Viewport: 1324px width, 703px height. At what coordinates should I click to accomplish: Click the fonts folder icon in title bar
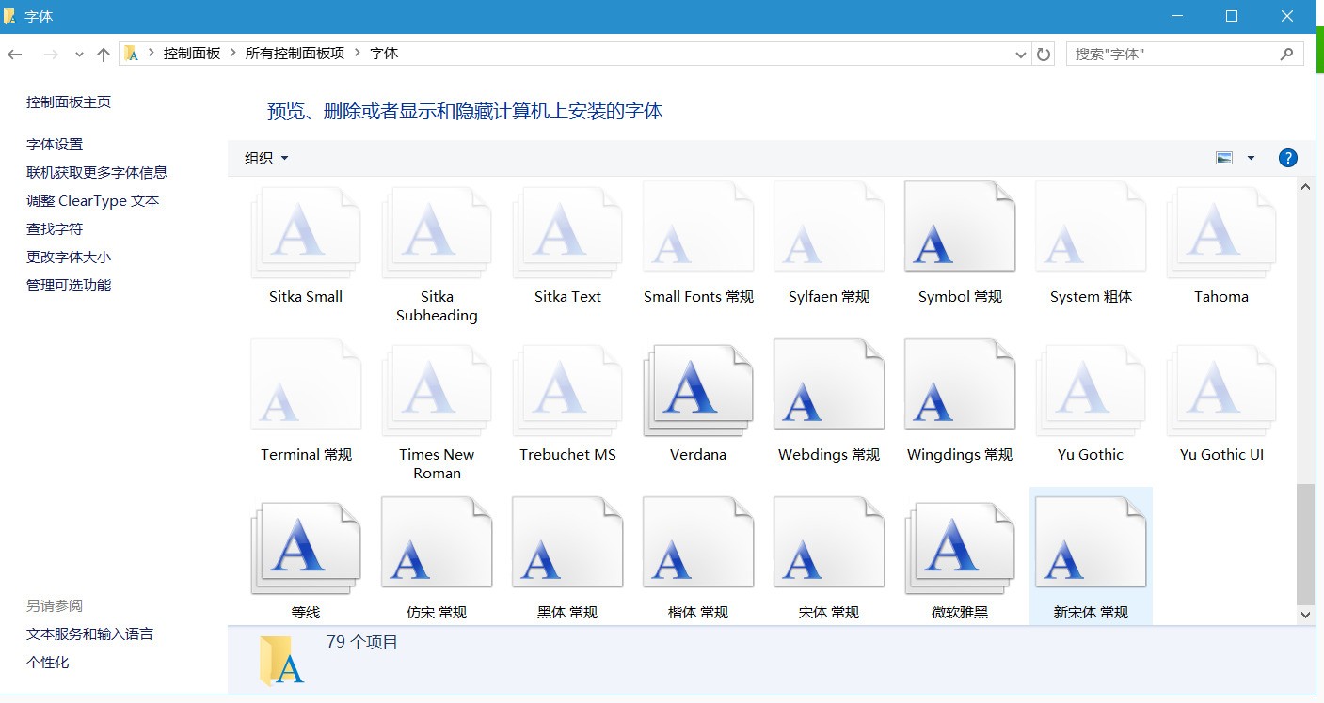tap(10, 17)
